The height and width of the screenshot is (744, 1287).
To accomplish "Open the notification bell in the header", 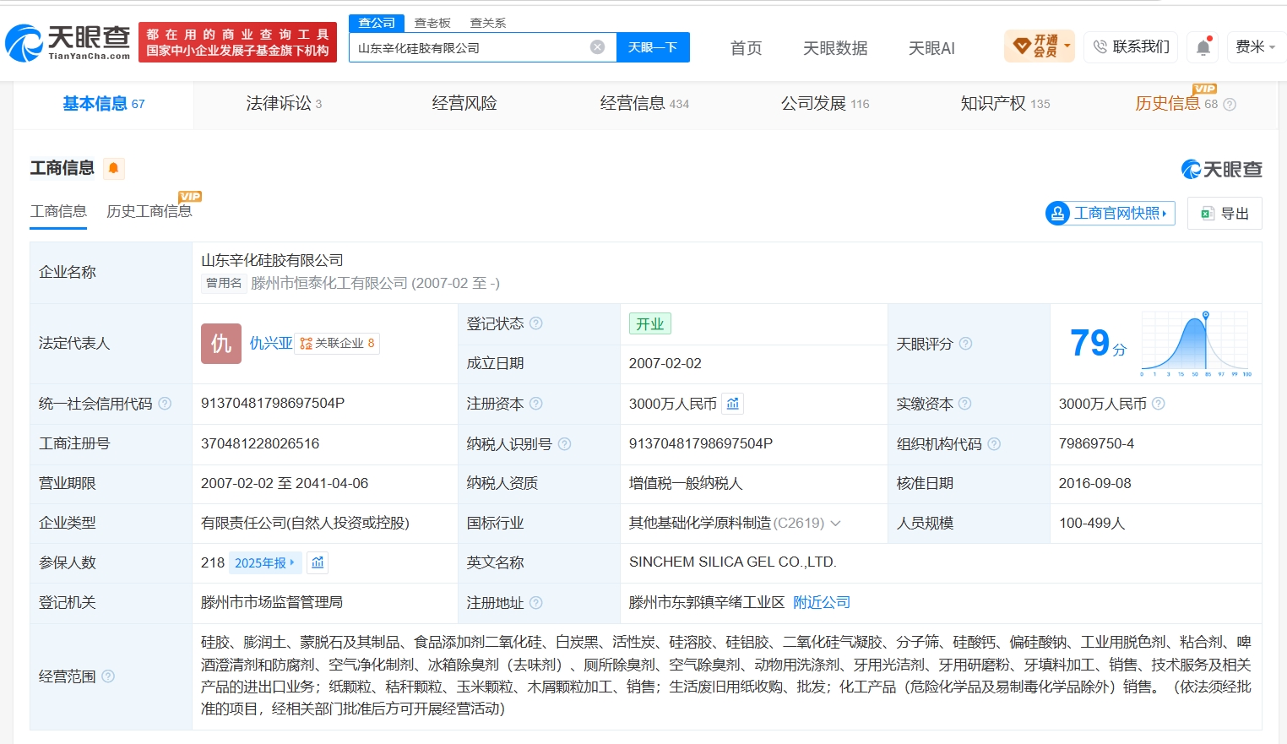I will [1203, 47].
